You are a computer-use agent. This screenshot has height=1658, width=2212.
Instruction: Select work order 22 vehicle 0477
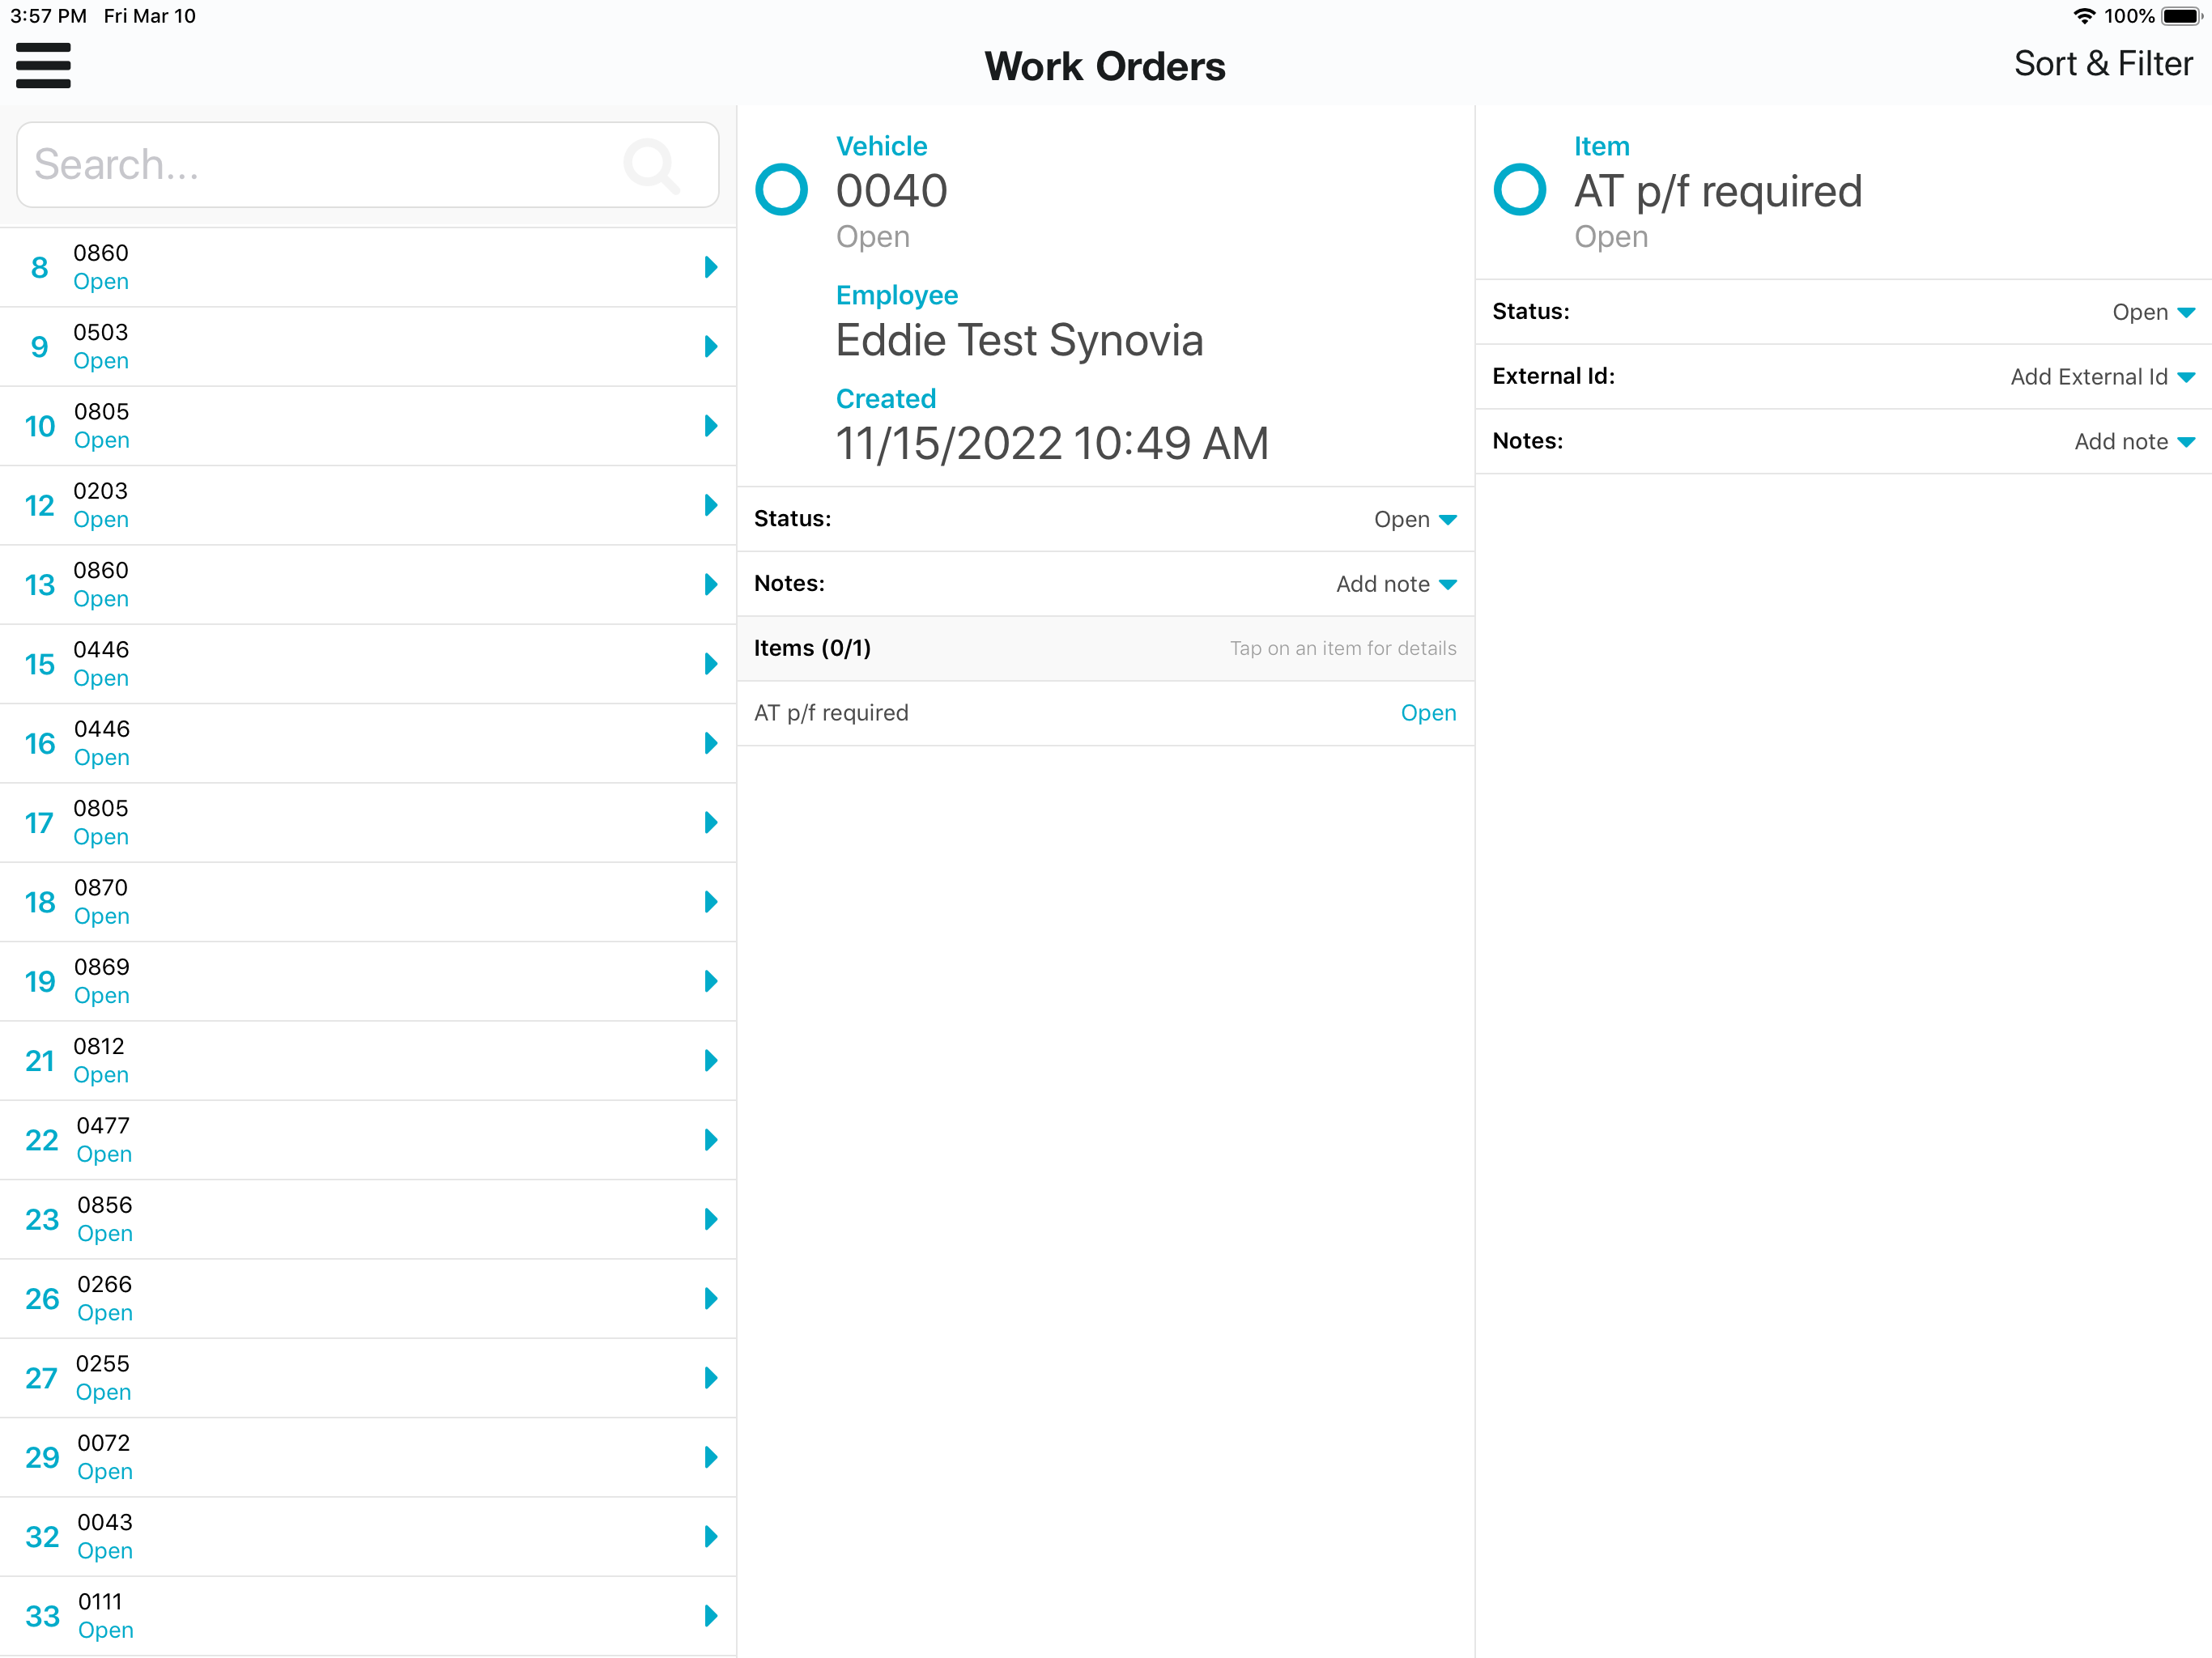(x=368, y=1140)
